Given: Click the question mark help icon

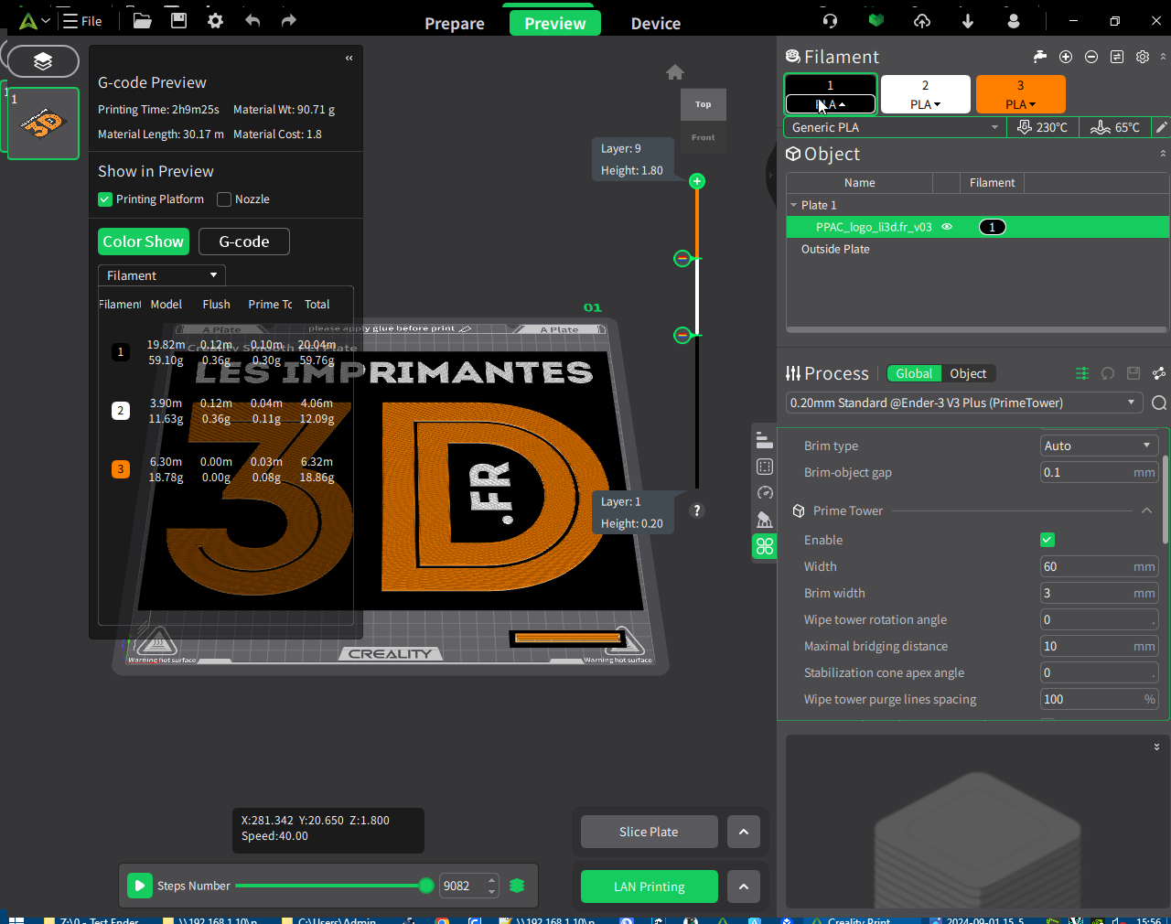Looking at the screenshot, I should coord(697,510).
